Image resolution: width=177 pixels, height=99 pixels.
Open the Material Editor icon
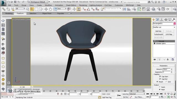[153, 9]
